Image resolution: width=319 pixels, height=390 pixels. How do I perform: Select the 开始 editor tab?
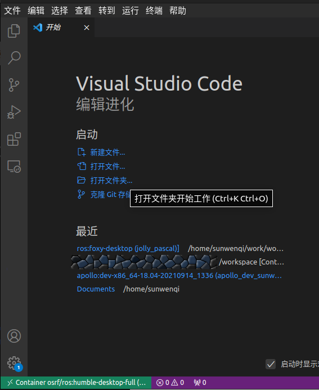[x=61, y=28]
